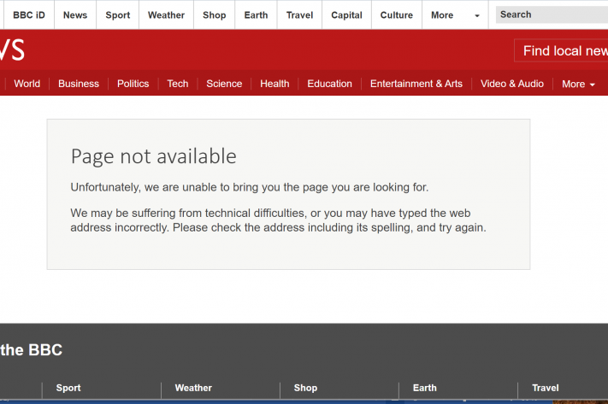Screen dimensions: 608x404
Task: Select Weather in the top navigation bar
Action: click(x=166, y=15)
